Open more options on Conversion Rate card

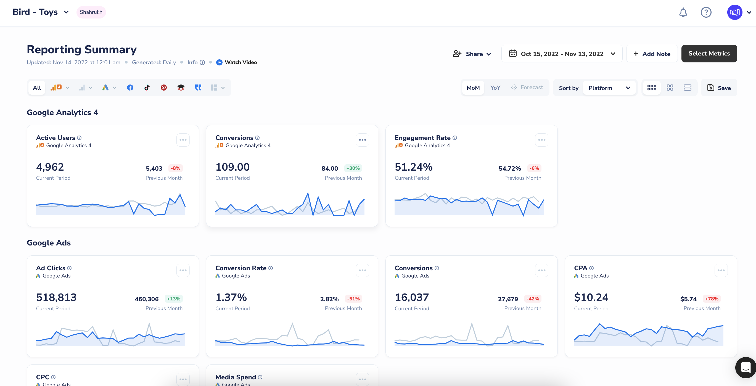363,270
